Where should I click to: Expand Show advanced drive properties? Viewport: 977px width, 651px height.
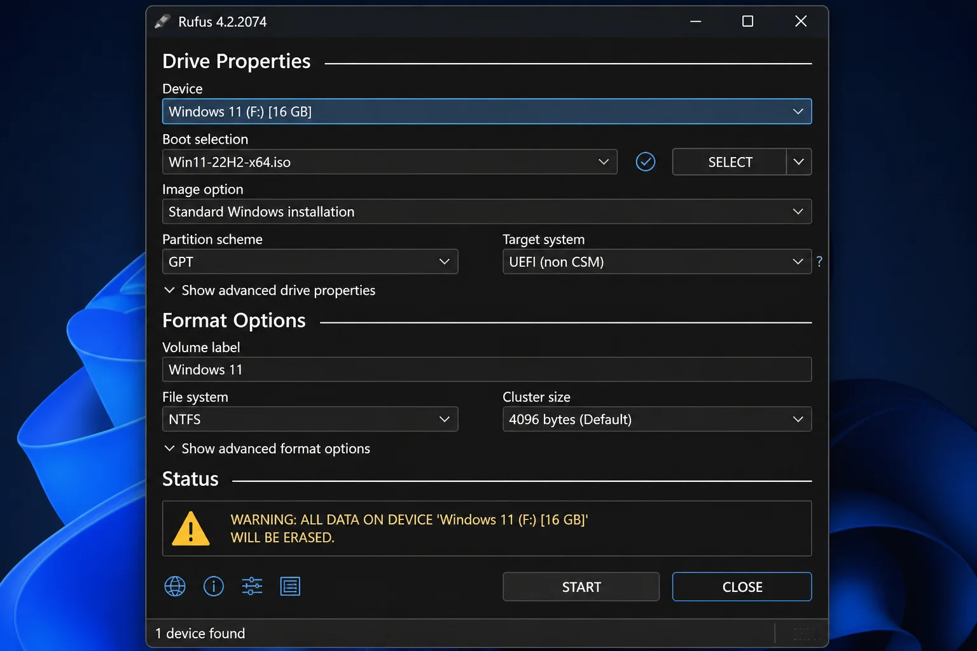point(270,291)
